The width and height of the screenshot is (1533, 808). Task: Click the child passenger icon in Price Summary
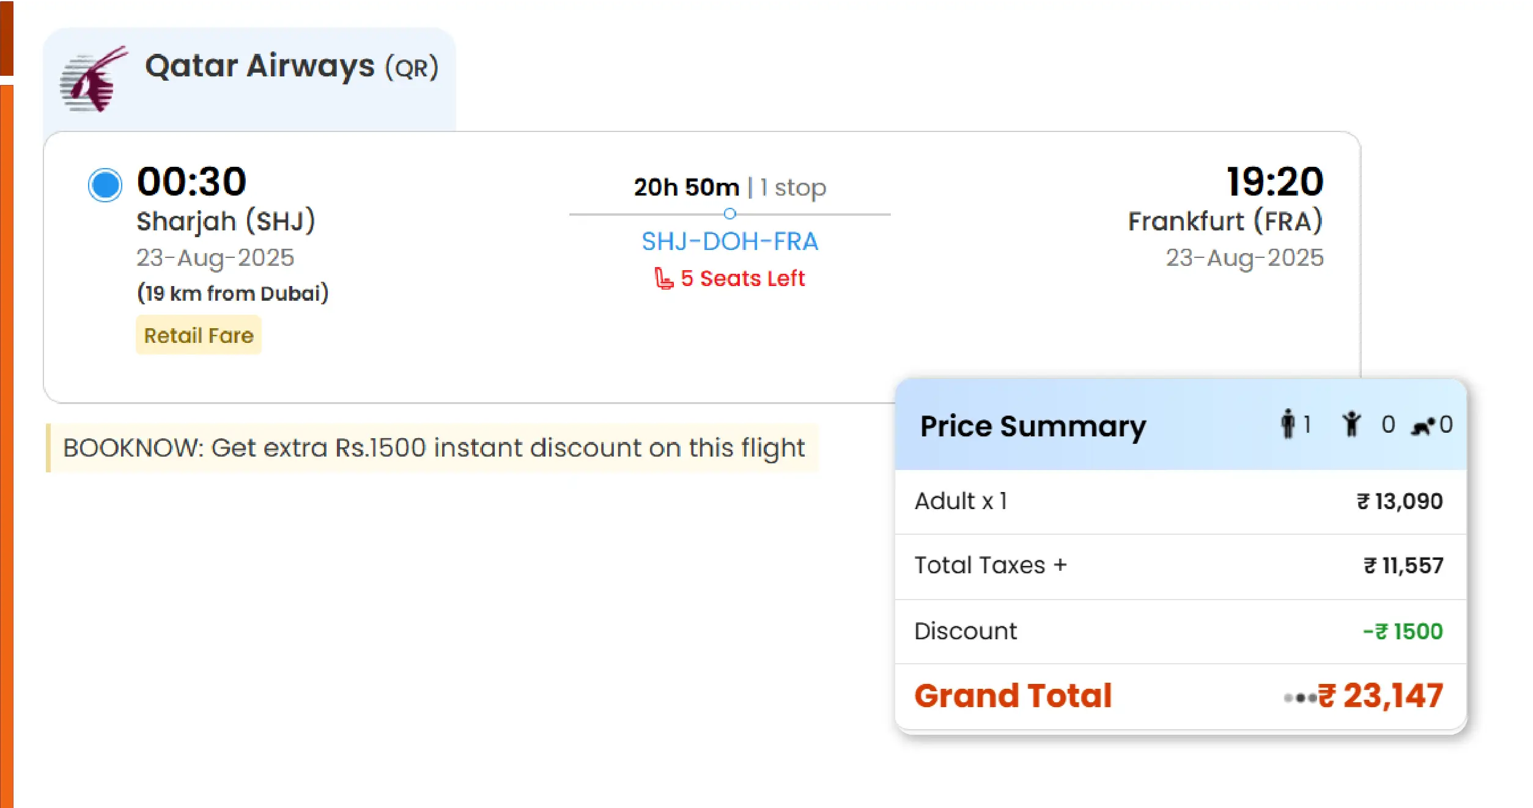click(x=1351, y=424)
